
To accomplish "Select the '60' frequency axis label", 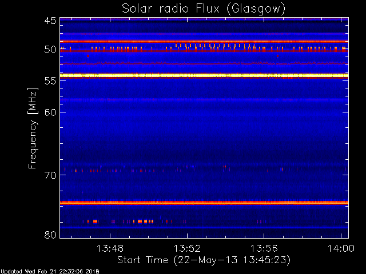I will [x=50, y=112].
